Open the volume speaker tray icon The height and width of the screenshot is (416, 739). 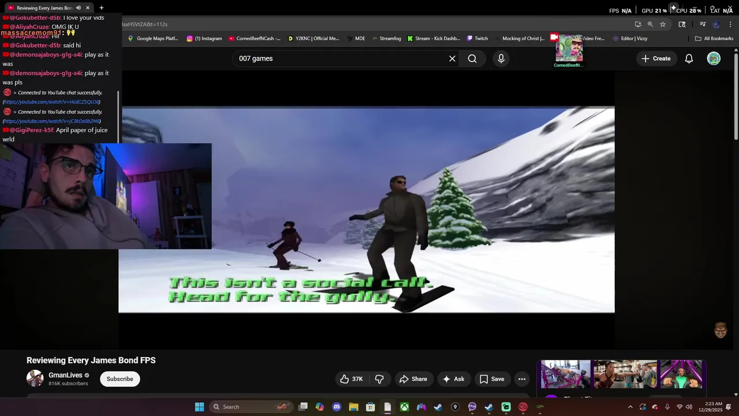[689, 407]
